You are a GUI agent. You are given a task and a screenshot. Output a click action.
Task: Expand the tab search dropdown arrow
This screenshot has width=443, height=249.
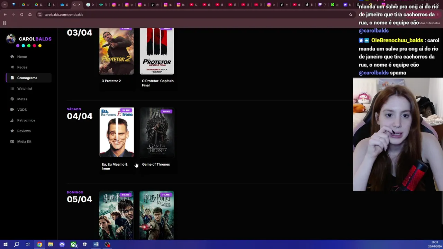click(4, 5)
